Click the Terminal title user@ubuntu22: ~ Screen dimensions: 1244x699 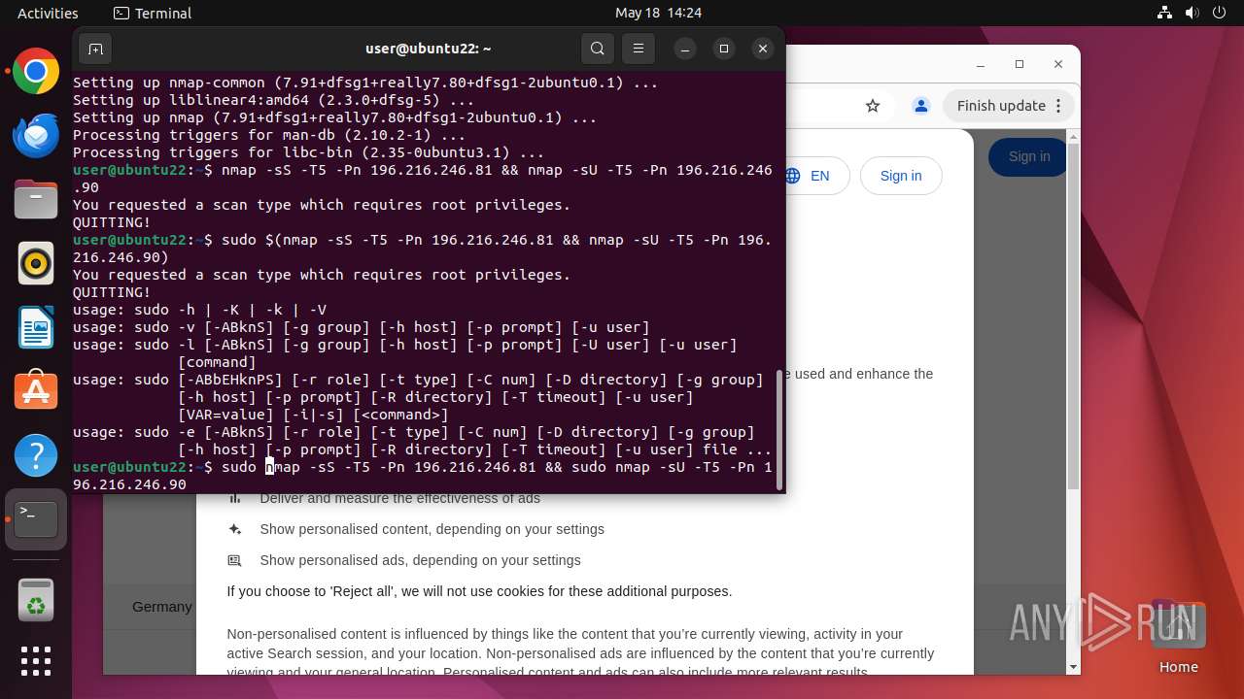429,49
